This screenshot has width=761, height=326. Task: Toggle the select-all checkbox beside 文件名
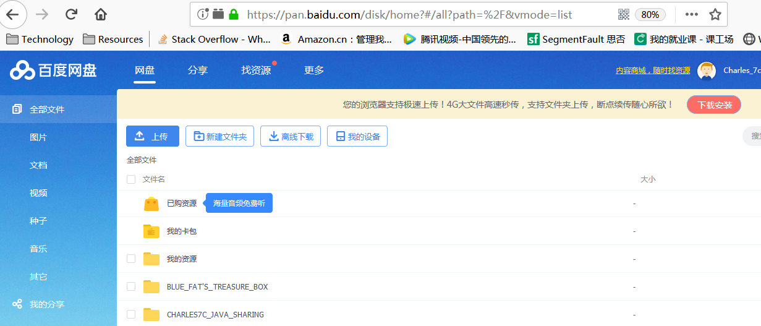(x=131, y=179)
